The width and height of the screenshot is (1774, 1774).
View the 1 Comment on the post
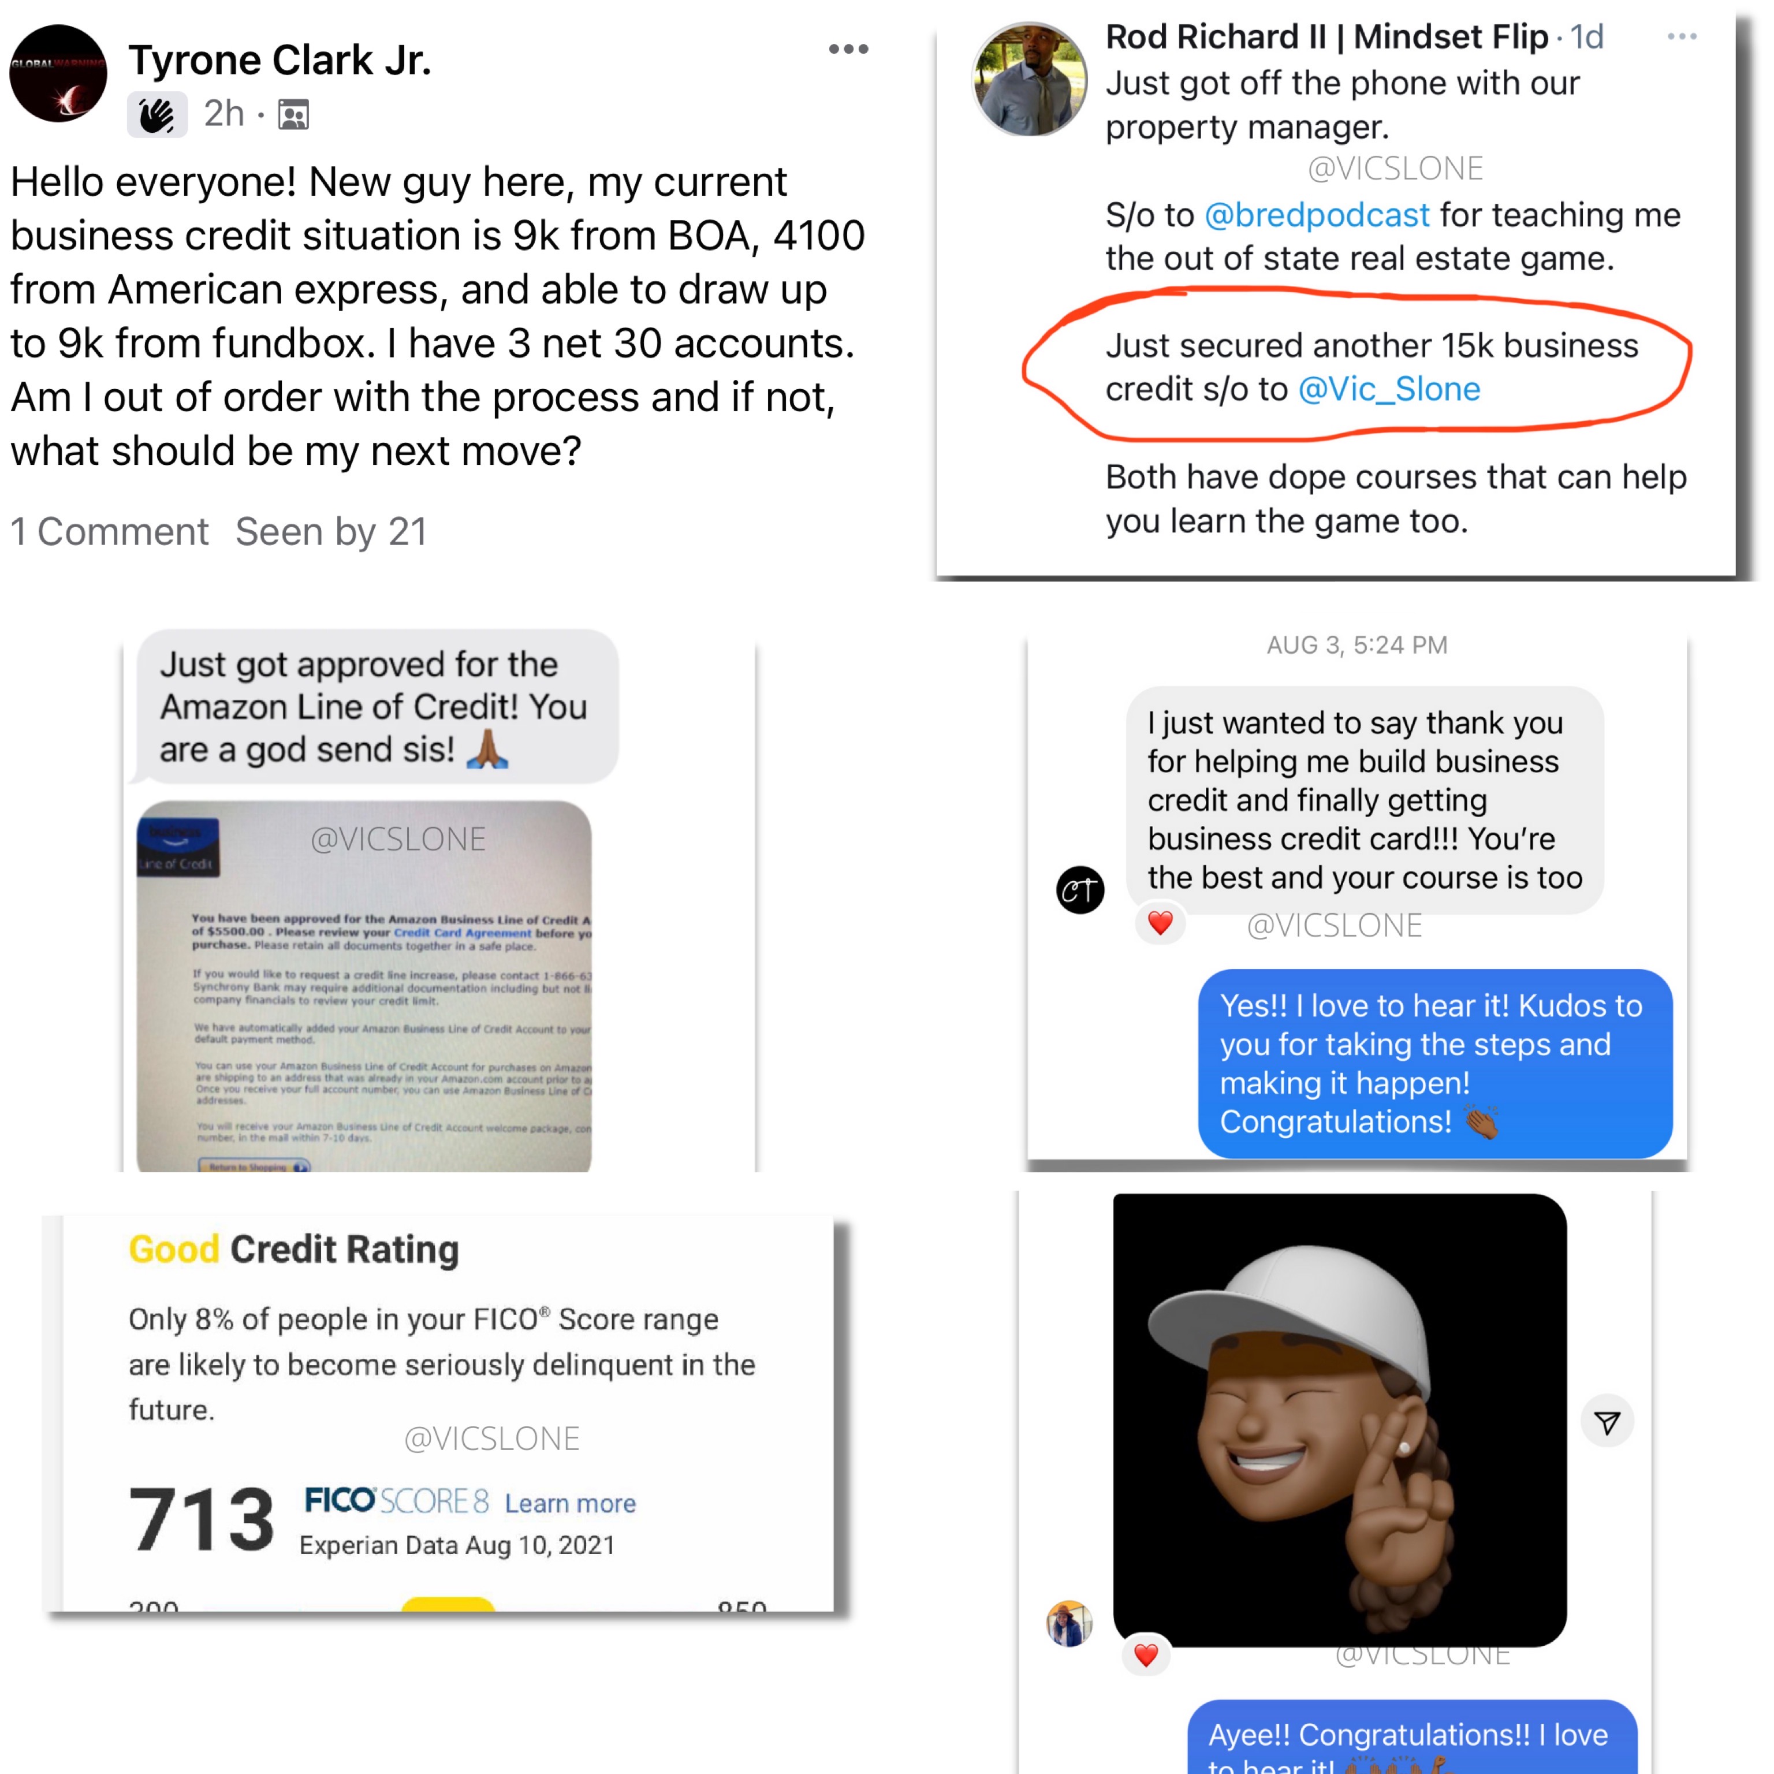[109, 532]
